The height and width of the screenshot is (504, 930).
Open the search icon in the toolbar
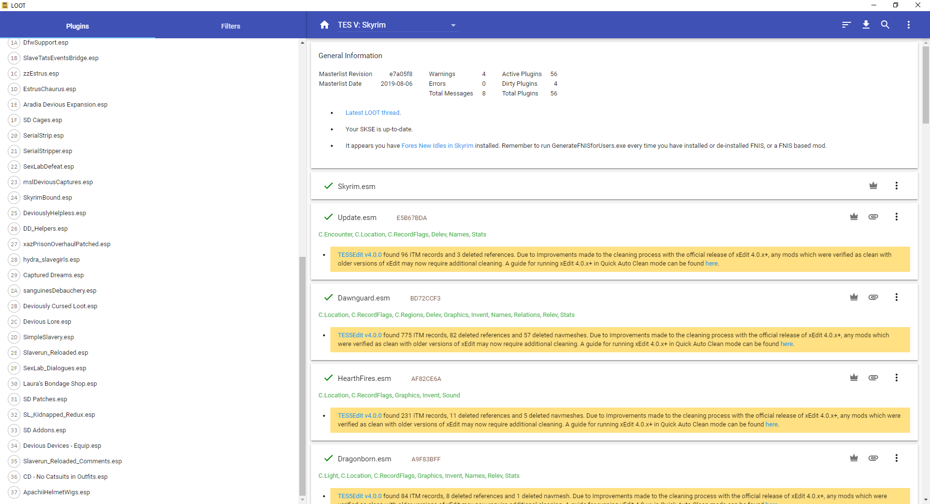pos(885,25)
